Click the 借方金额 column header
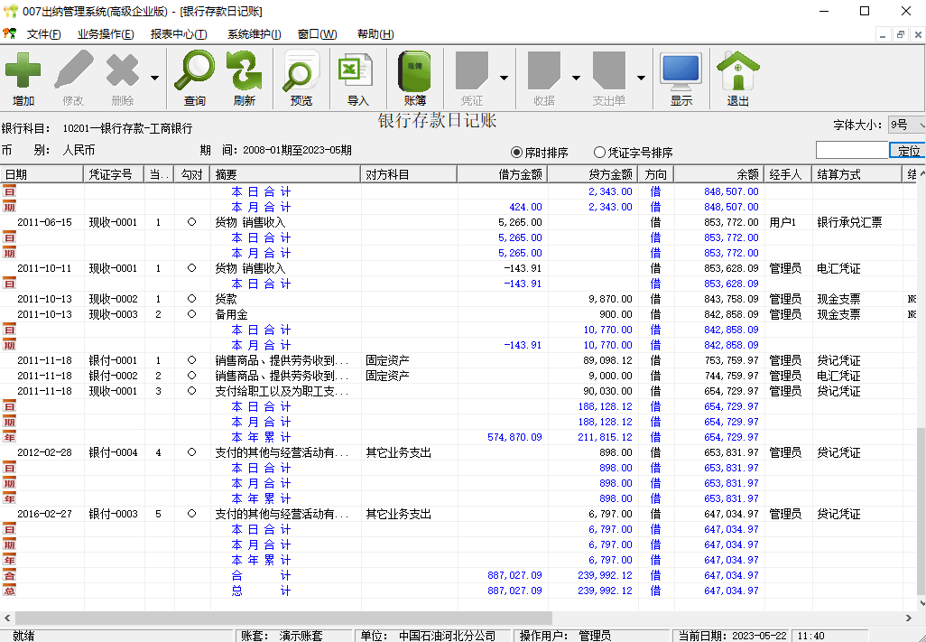Screen dimensions: 926x642 click(502, 174)
